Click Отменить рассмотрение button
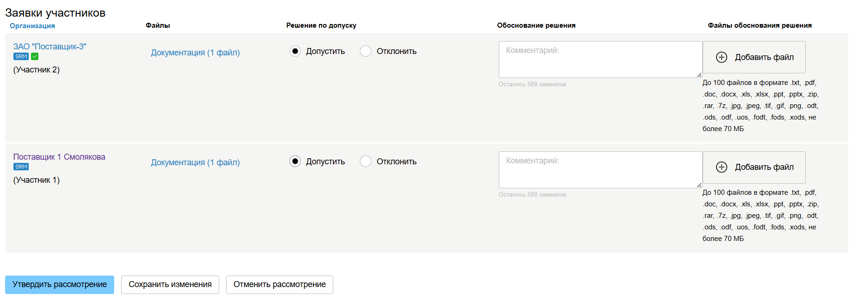 click(x=279, y=285)
